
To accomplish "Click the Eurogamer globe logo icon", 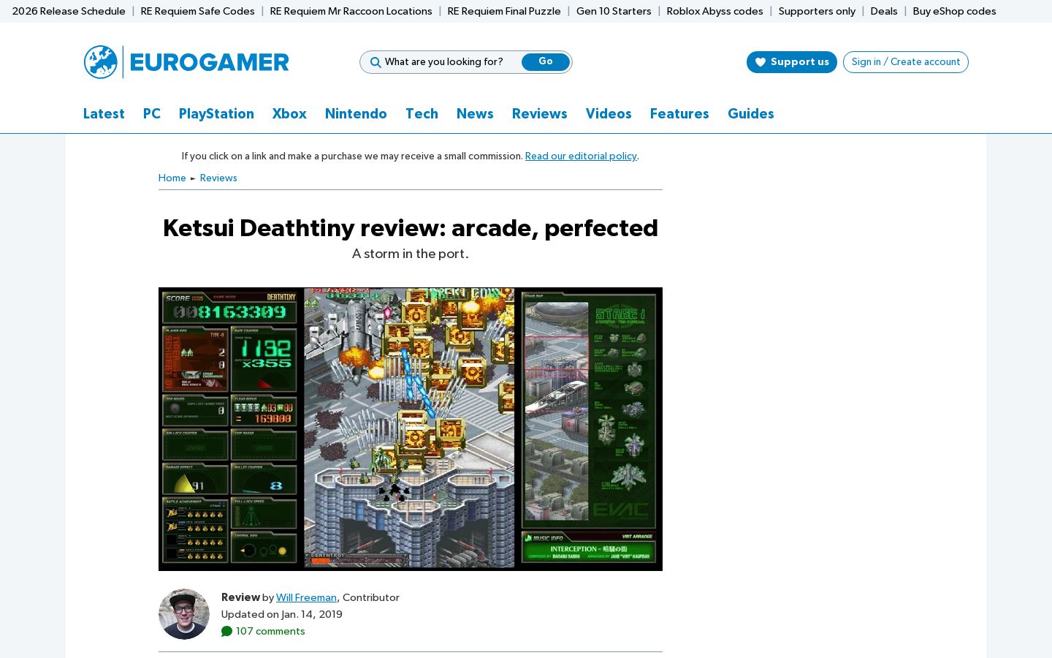I will (x=101, y=62).
